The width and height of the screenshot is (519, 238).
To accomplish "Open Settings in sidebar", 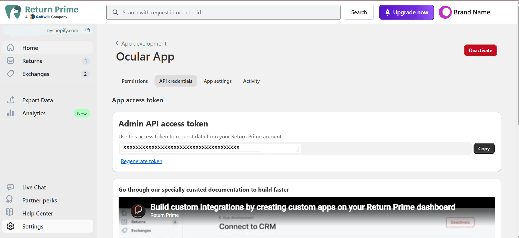I will 48,226.
